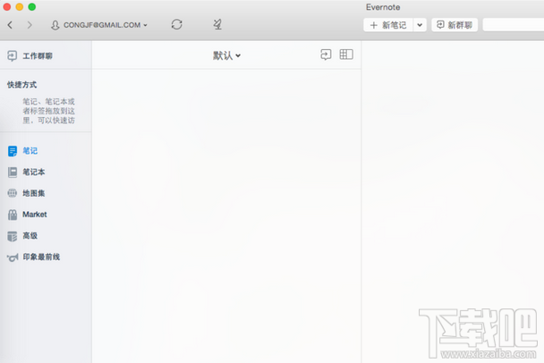This screenshot has height=363, width=544.
Task: Start a new chat with 新群聊
Action: tap(455, 25)
